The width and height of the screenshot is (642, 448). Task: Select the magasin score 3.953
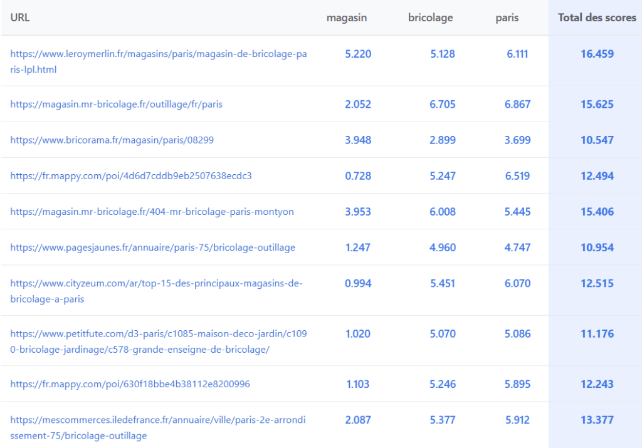[x=358, y=212]
